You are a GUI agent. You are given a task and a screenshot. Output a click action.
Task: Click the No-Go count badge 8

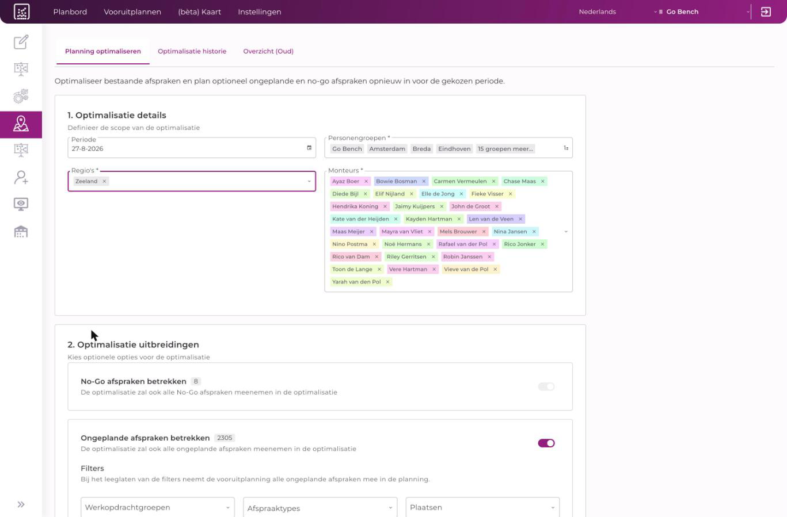196,381
